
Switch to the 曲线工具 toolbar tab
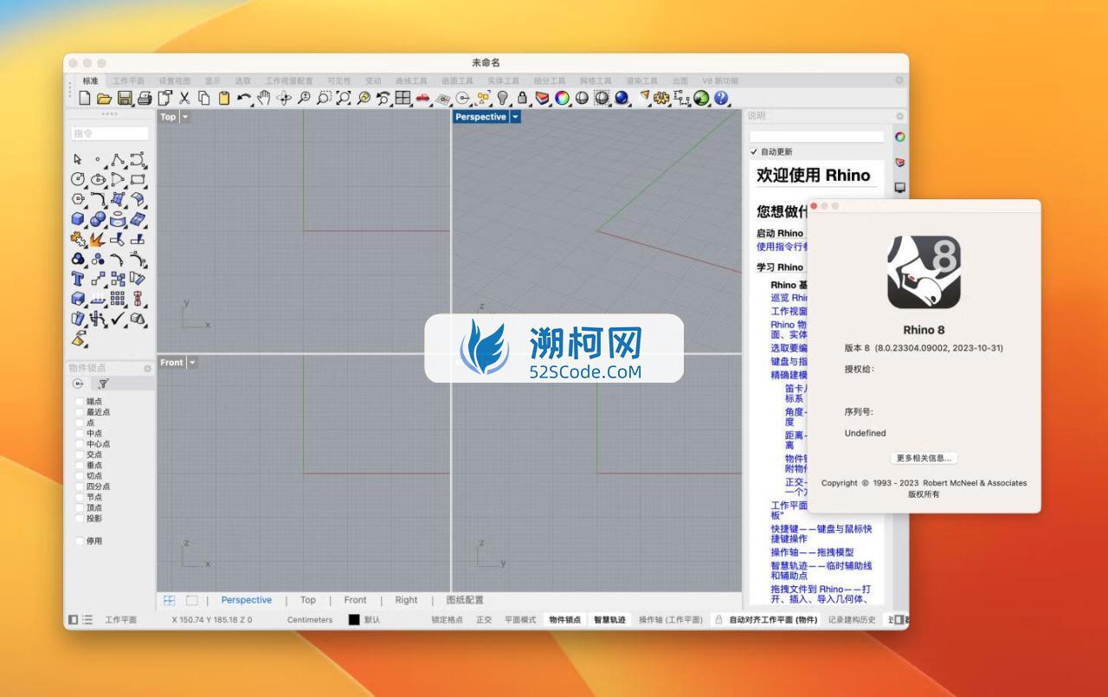pyautogui.click(x=411, y=81)
